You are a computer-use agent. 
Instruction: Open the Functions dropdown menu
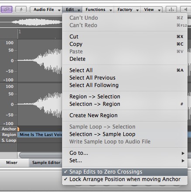pyautogui.click(x=98, y=10)
